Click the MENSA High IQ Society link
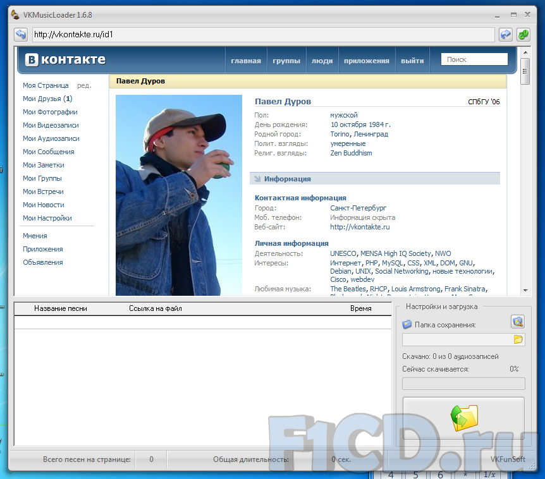This screenshot has width=545, height=479. click(396, 253)
